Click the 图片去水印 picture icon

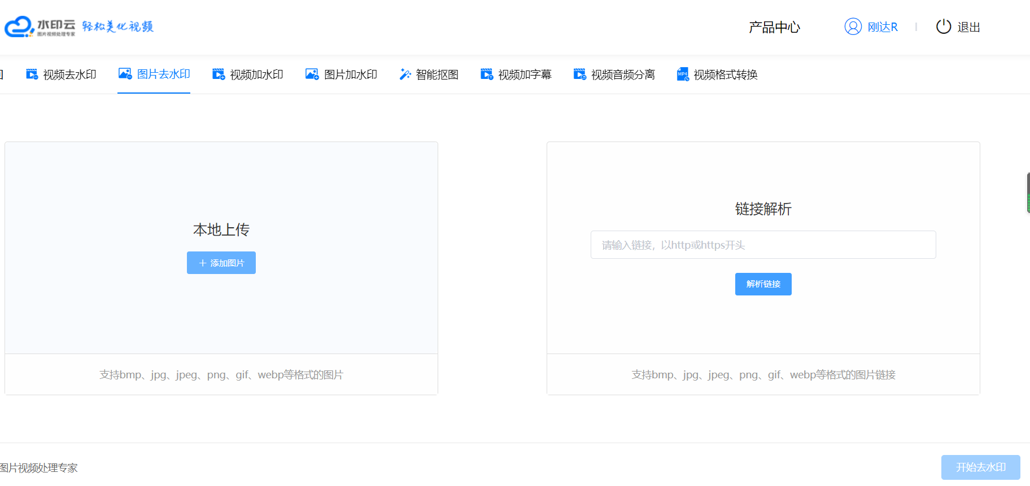(x=125, y=73)
